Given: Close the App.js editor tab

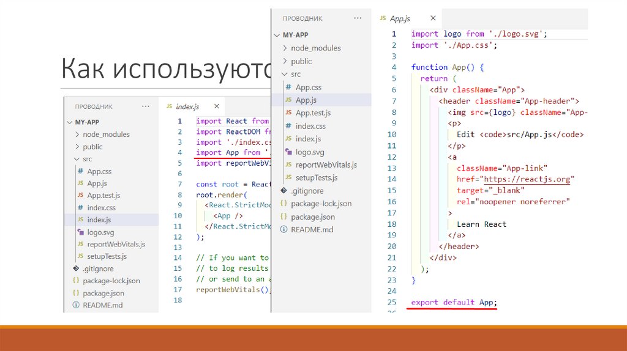Looking at the screenshot, I should tap(434, 18).
